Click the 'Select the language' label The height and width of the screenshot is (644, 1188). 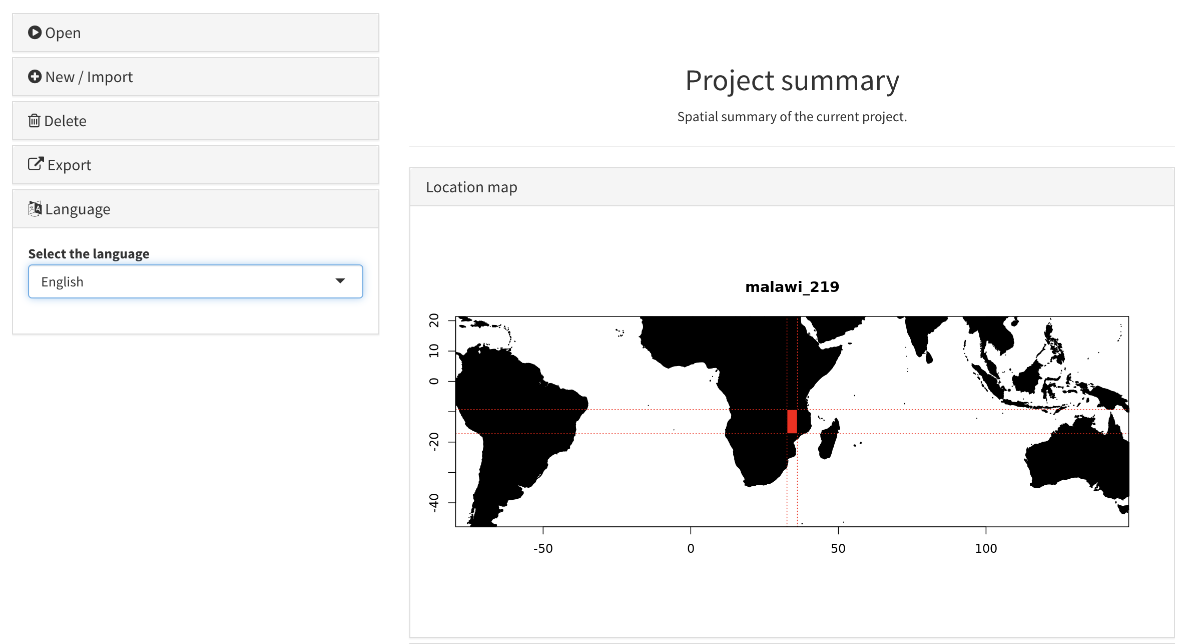tap(89, 254)
